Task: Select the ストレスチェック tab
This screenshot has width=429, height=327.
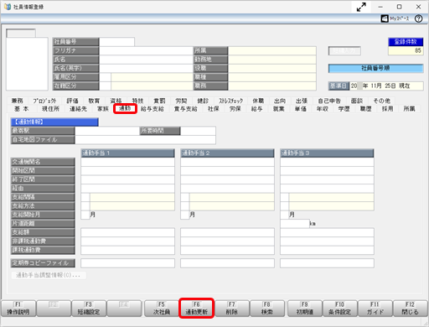Action: pos(231,101)
